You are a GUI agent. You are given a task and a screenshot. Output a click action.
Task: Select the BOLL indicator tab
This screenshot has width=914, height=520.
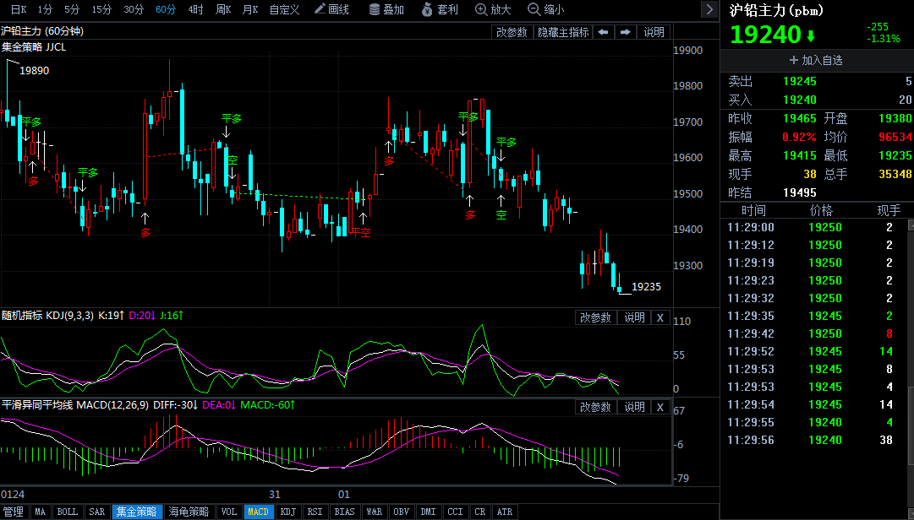67,512
